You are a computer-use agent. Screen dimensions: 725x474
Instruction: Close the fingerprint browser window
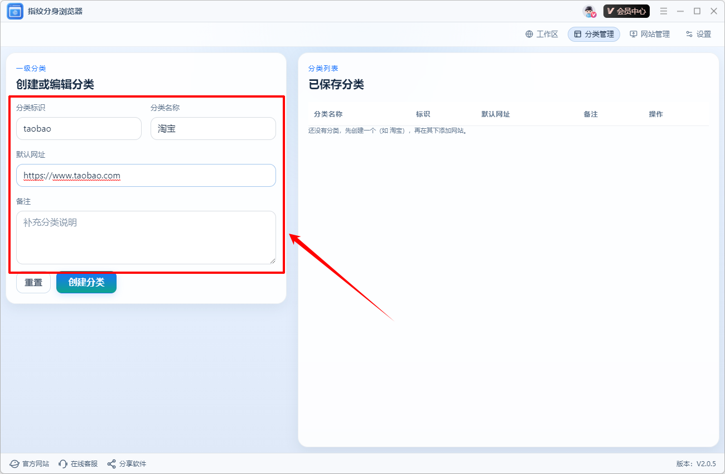(714, 11)
